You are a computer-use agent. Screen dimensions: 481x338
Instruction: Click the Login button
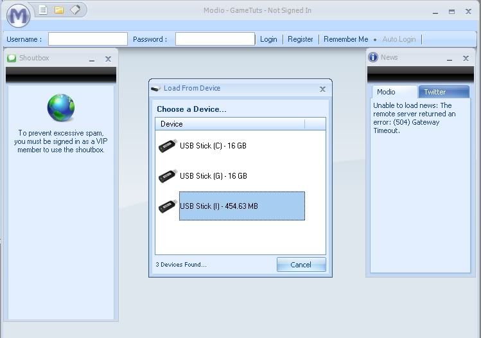pos(268,39)
